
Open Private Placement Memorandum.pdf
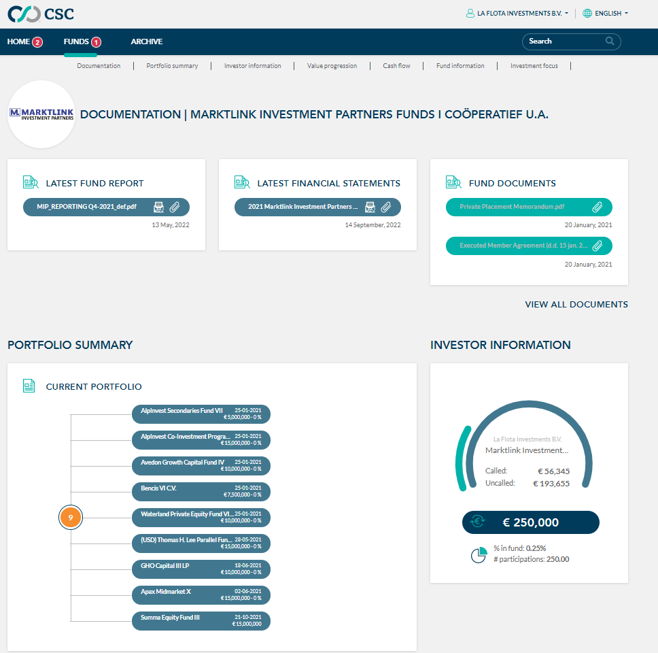(x=529, y=207)
